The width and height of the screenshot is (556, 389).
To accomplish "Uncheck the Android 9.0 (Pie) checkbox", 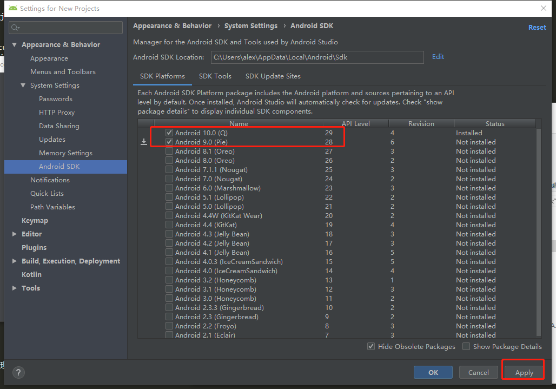I will click(169, 142).
